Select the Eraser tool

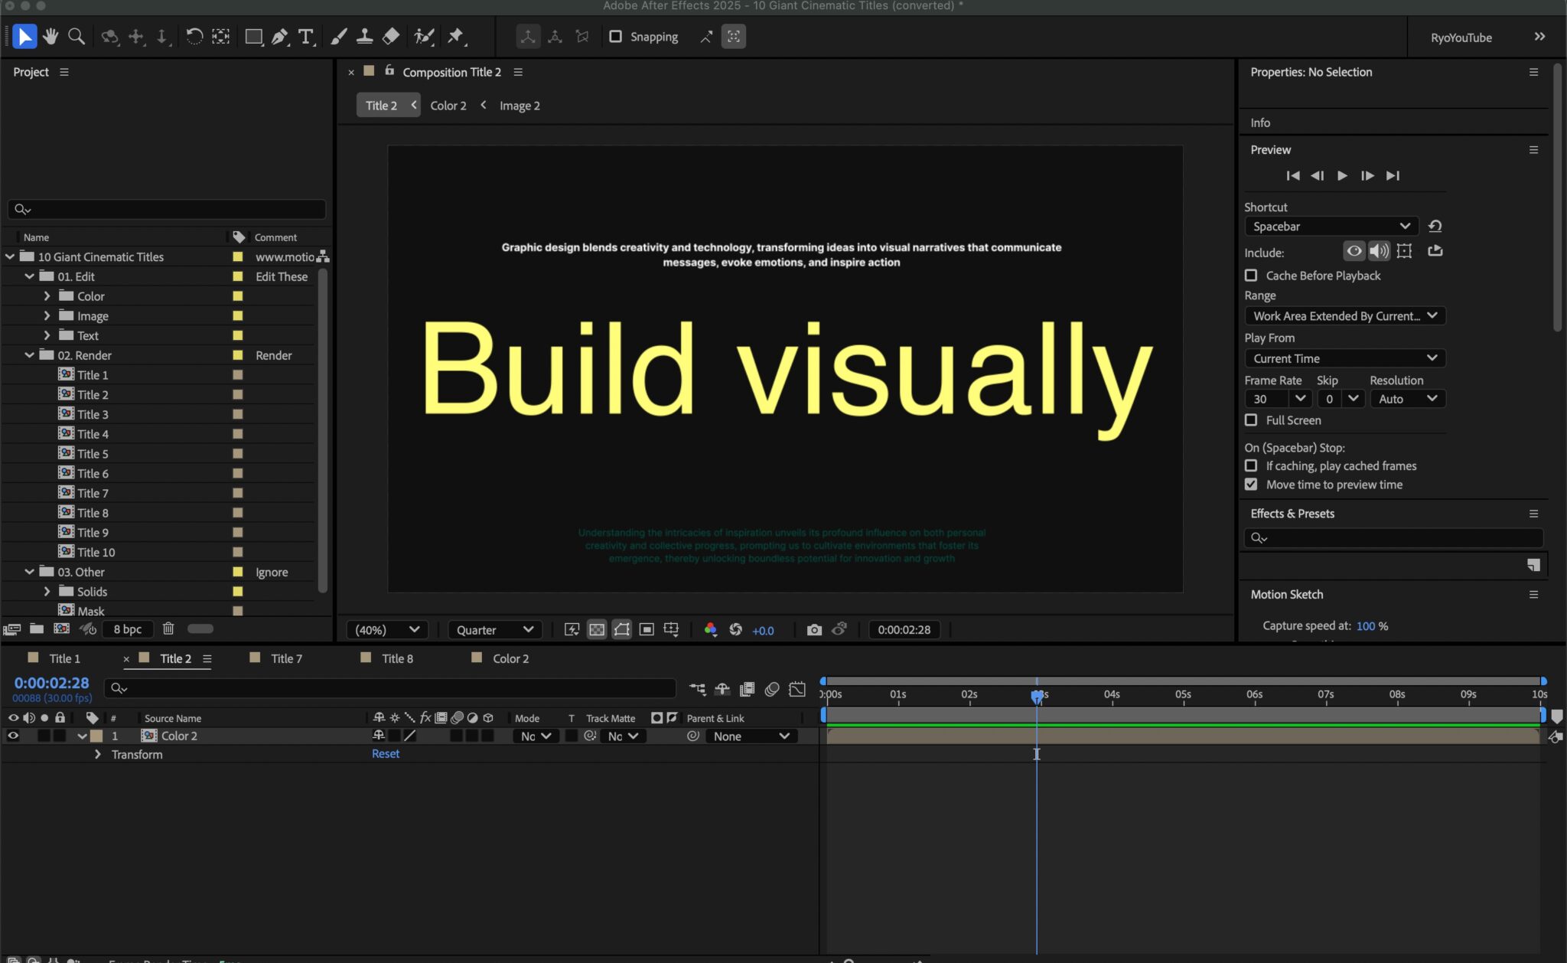[x=391, y=36]
